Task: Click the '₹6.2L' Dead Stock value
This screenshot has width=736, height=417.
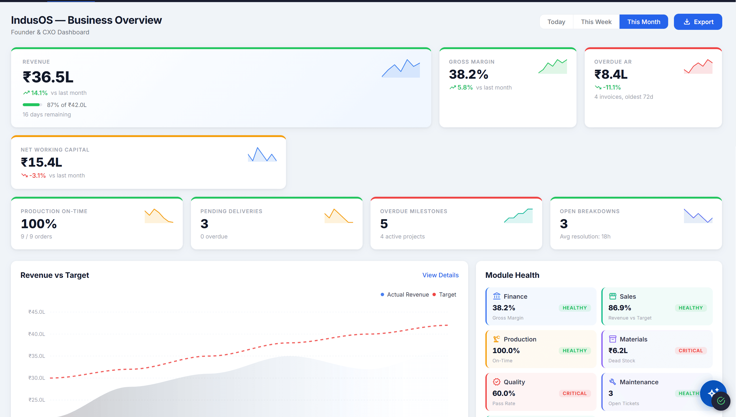Action: pyautogui.click(x=618, y=350)
